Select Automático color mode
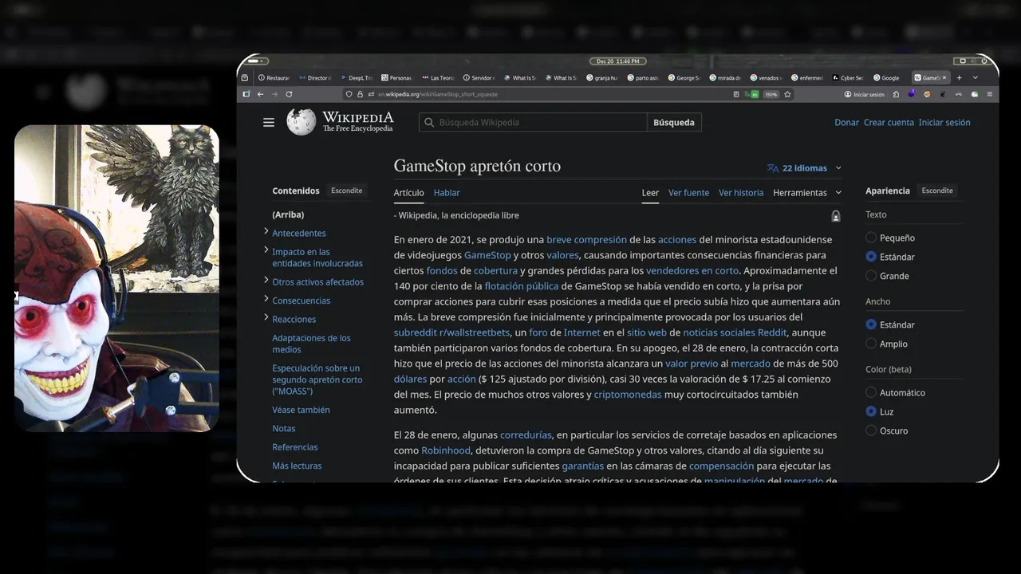The width and height of the screenshot is (1021, 574). pos(871,392)
